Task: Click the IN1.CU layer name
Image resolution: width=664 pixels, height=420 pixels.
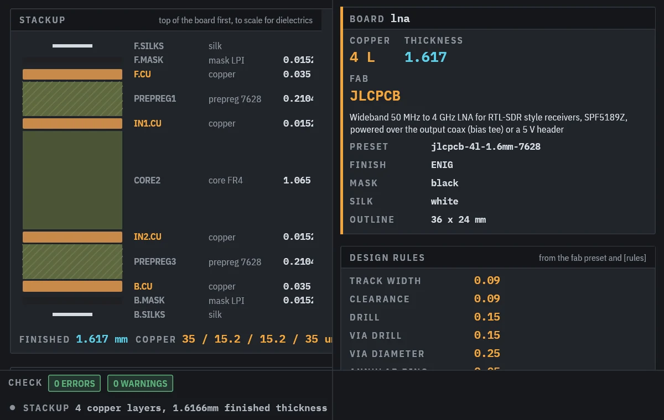Action: tap(148, 123)
